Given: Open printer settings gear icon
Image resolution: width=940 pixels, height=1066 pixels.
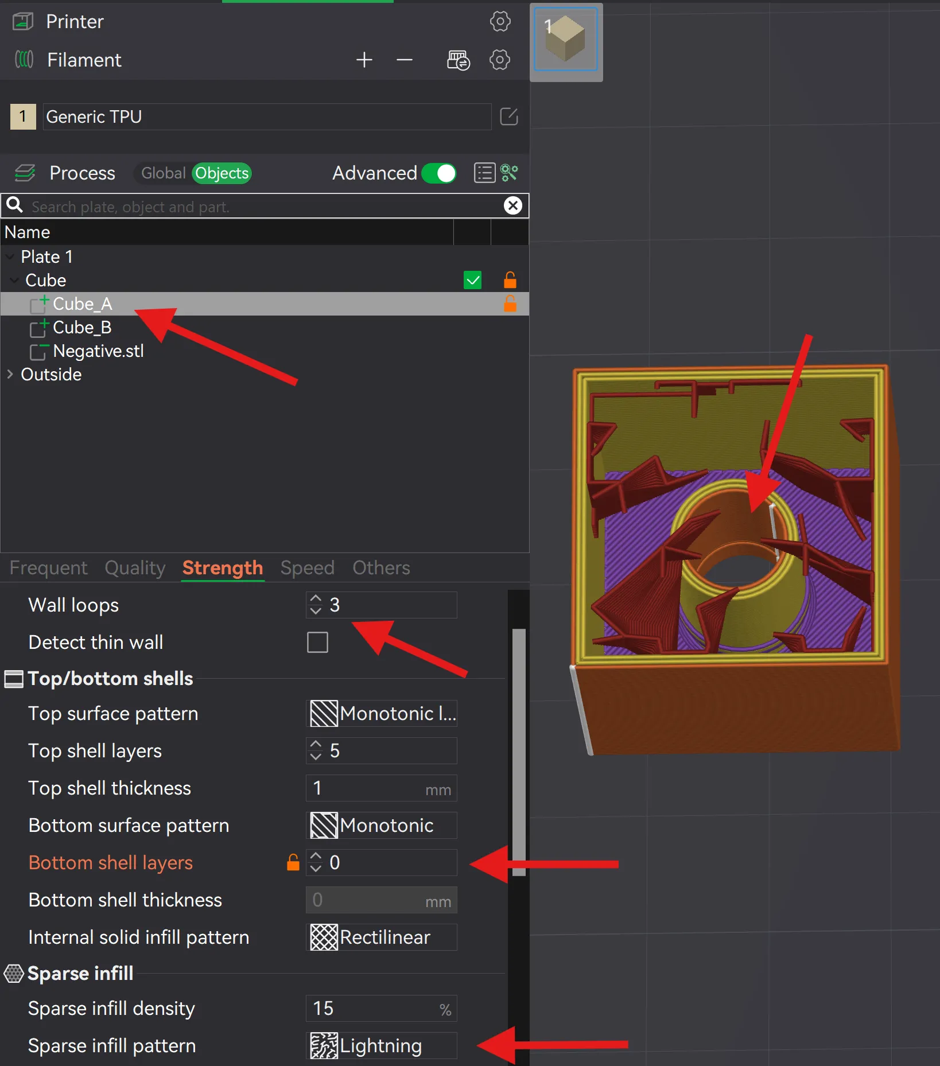Looking at the screenshot, I should [500, 22].
